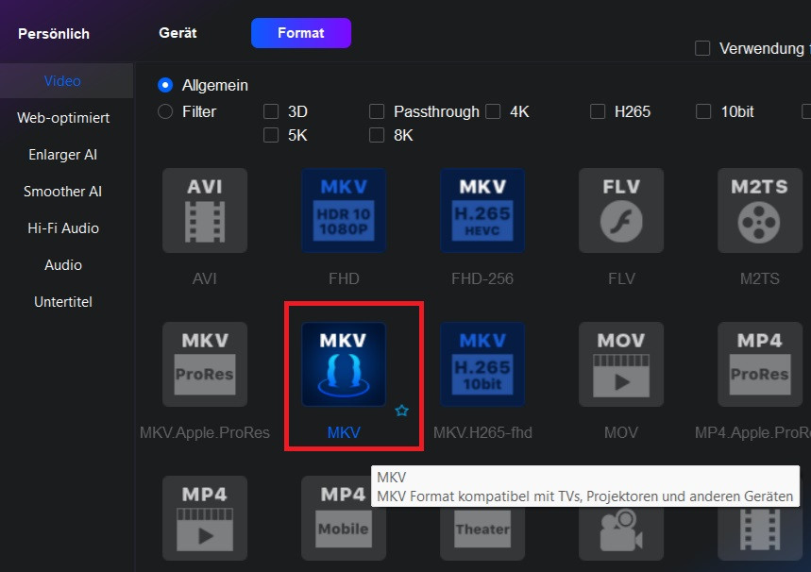Select the Filter radio button
This screenshot has width=811, height=572.
pos(165,111)
